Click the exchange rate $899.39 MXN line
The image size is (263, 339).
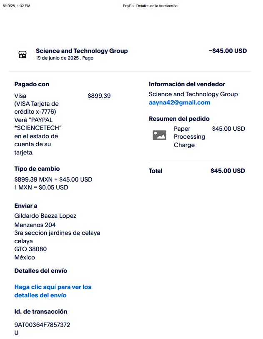click(53, 179)
